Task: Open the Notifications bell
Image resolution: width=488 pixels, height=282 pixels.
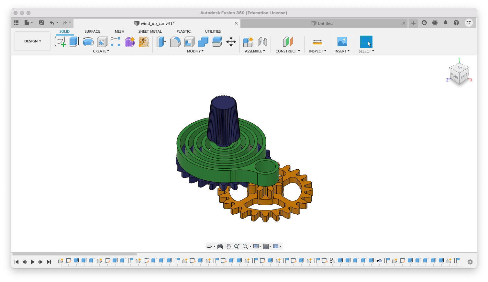Action: point(446,23)
